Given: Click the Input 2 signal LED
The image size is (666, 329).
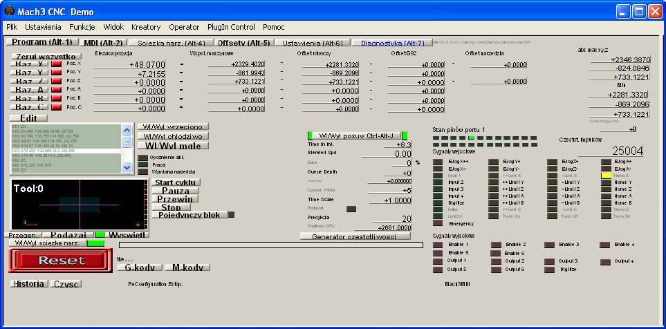Looking at the screenshot, I should point(438,182).
